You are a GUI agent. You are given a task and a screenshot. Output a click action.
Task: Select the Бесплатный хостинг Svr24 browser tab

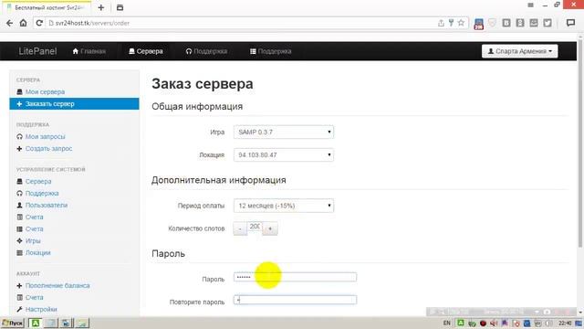47,7
